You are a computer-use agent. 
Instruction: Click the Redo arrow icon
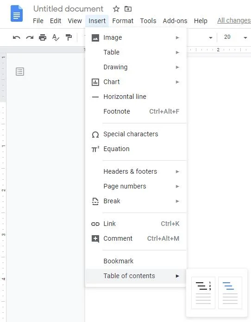click(30, 37)
